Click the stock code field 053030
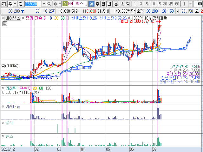Image resolution: width=203 pixels, height=152 pixels. tap(33, 4)
